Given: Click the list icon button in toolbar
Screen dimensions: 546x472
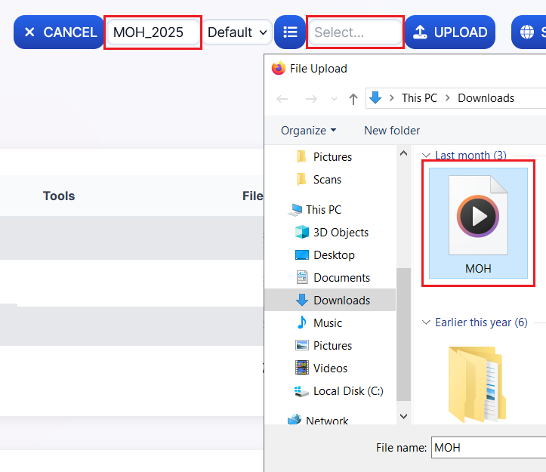Looking at the screenshot, I should tap(290, 32).
